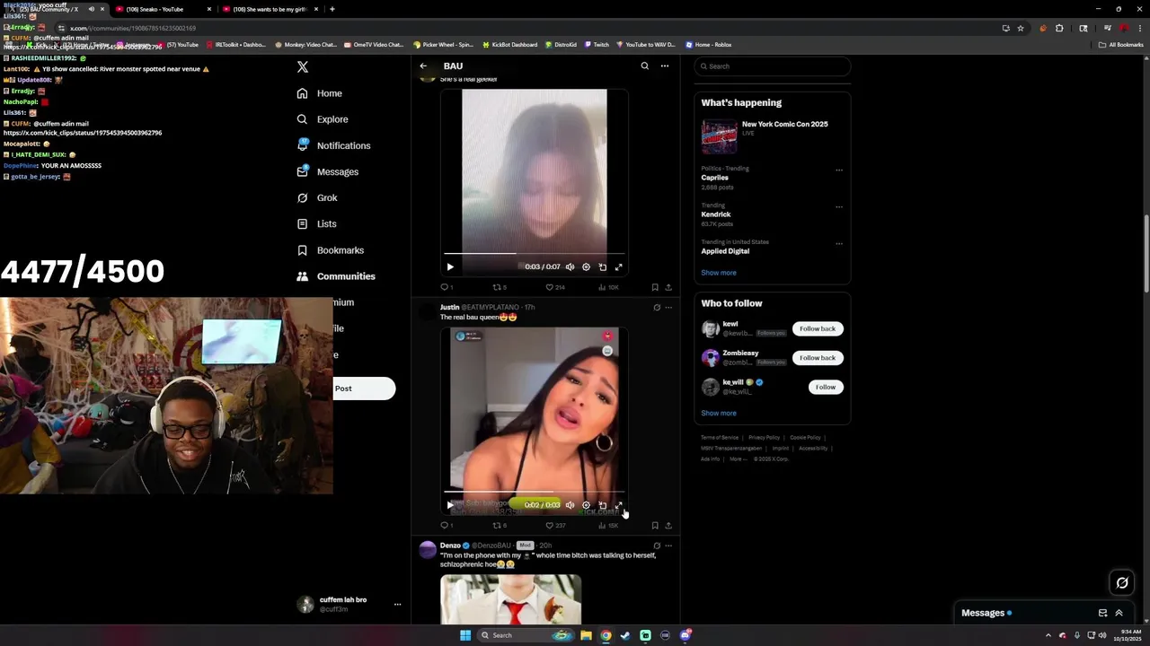Like Justin's post with 237 likes
The height and width of the screenshot is (646, 1150).
click(555, 526)
